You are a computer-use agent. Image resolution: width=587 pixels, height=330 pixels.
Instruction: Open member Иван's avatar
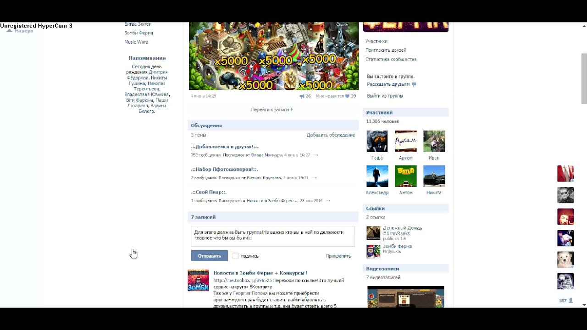tap(434, 141)
